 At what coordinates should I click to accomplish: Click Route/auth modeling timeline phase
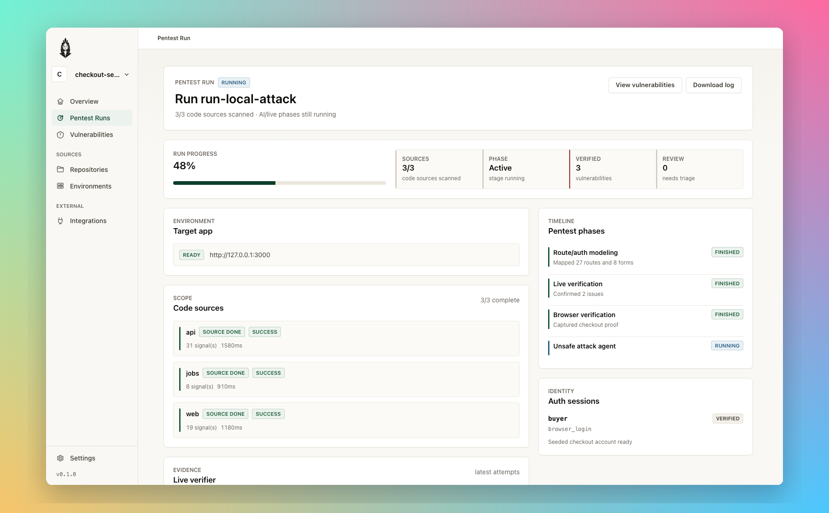[x=646, y=257]
